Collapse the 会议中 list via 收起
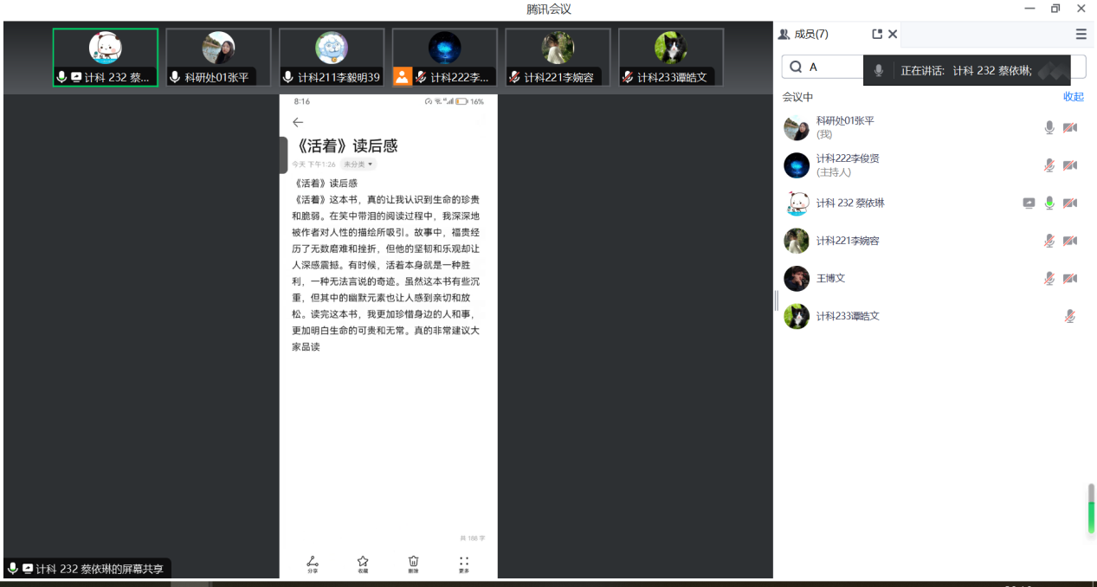Image resolution: width=1097 pixels, height=587 pixels. [x=1073, y=97]
